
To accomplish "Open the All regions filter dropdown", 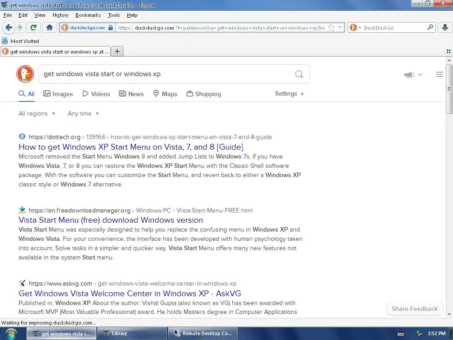I will (37, 114).
